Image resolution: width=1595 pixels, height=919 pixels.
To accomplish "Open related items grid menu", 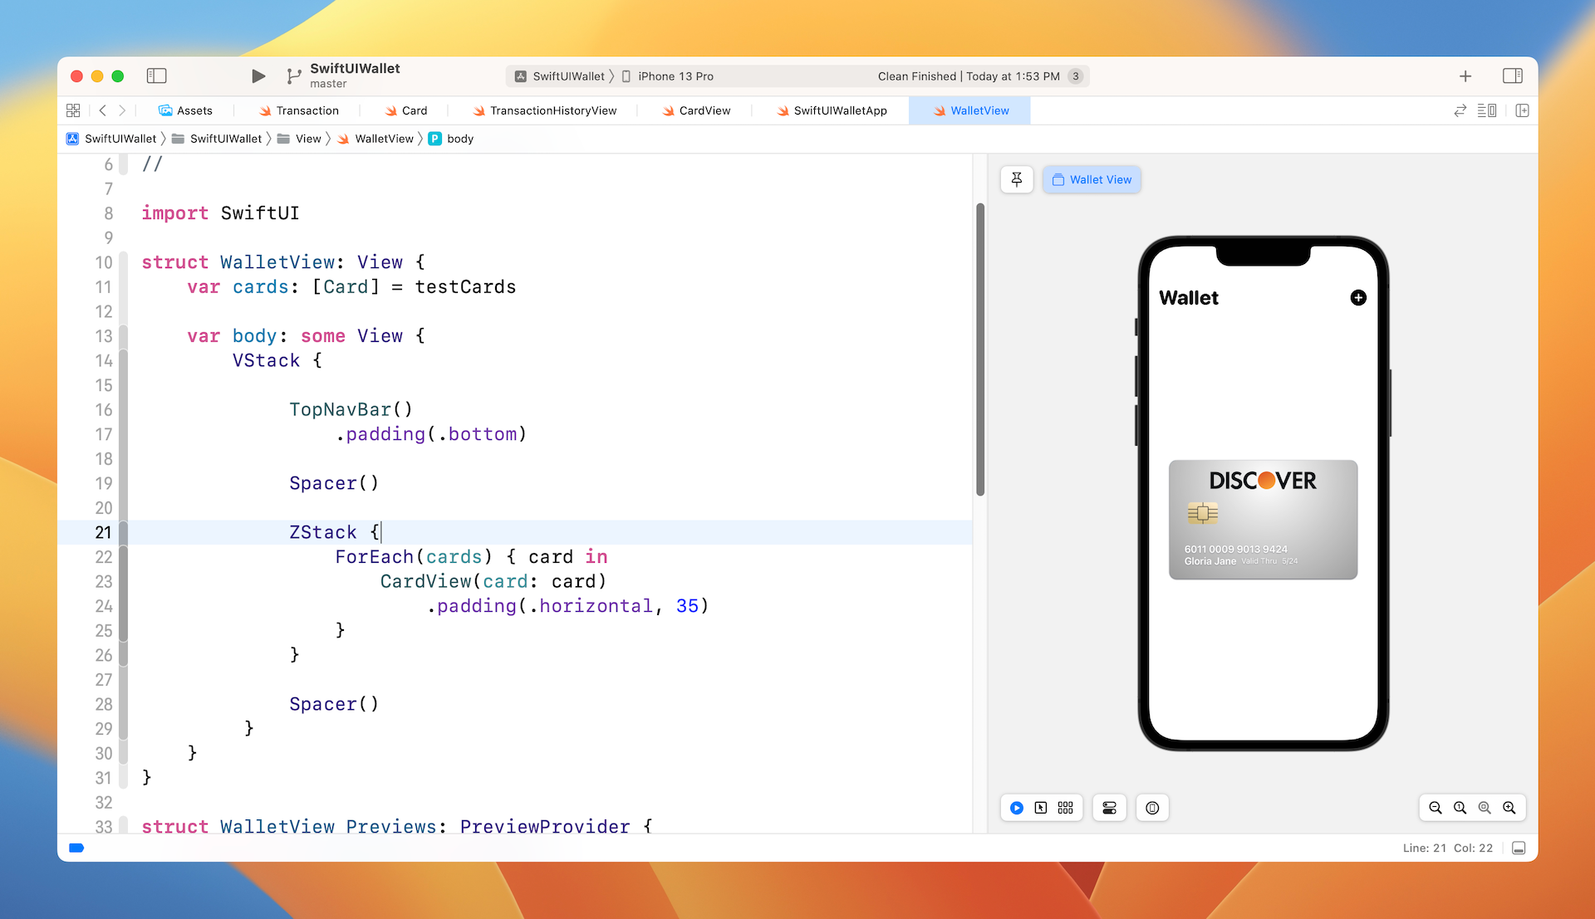I will [73, 110].
